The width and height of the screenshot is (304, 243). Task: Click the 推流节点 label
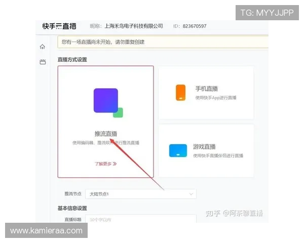pos(73,194)
